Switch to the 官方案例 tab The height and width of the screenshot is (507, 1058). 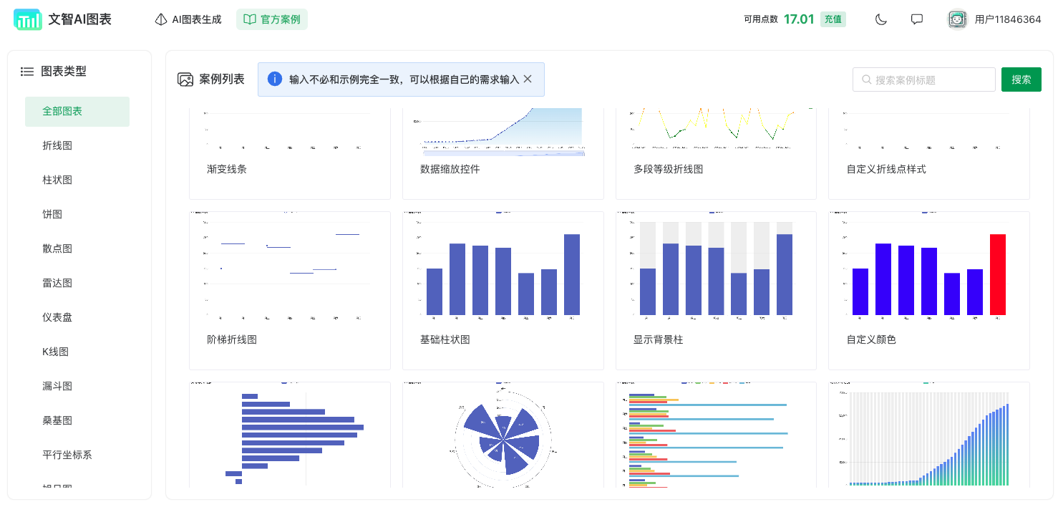[x=272, y=19]
